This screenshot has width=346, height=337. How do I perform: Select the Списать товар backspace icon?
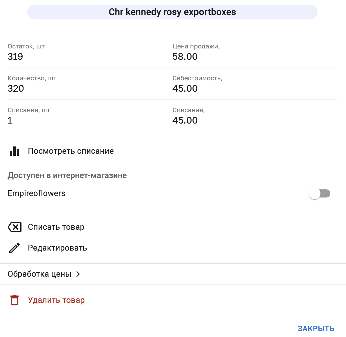tap(14, 227)
